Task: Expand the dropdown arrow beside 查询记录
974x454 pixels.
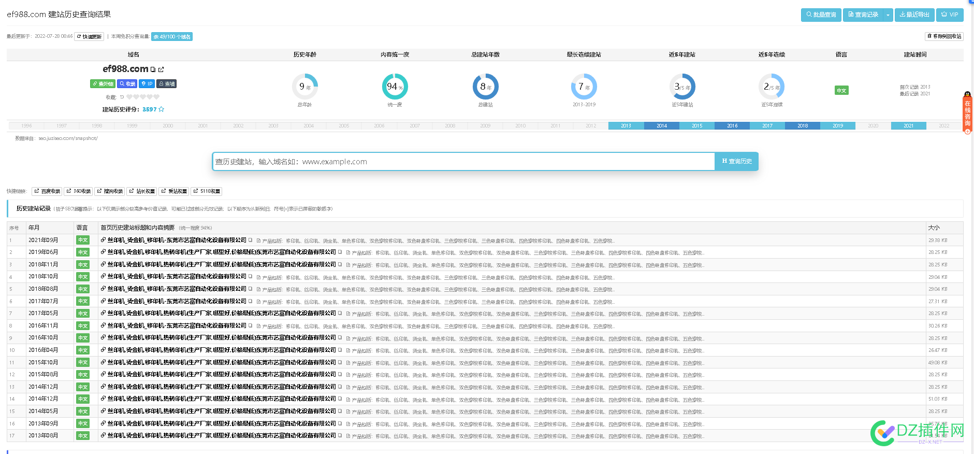Action: pyautogui.click(x=888, y=15)
